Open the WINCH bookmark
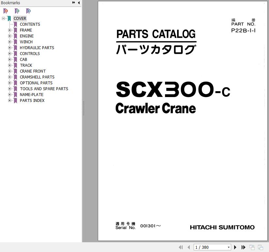Viewport: 269px width, 252px height. tap(26, 42)
